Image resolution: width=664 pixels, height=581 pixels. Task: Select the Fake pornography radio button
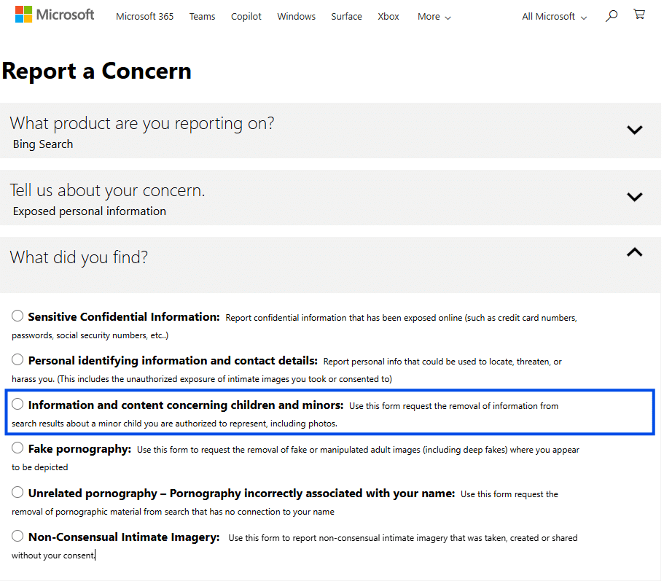pos(17,448)
